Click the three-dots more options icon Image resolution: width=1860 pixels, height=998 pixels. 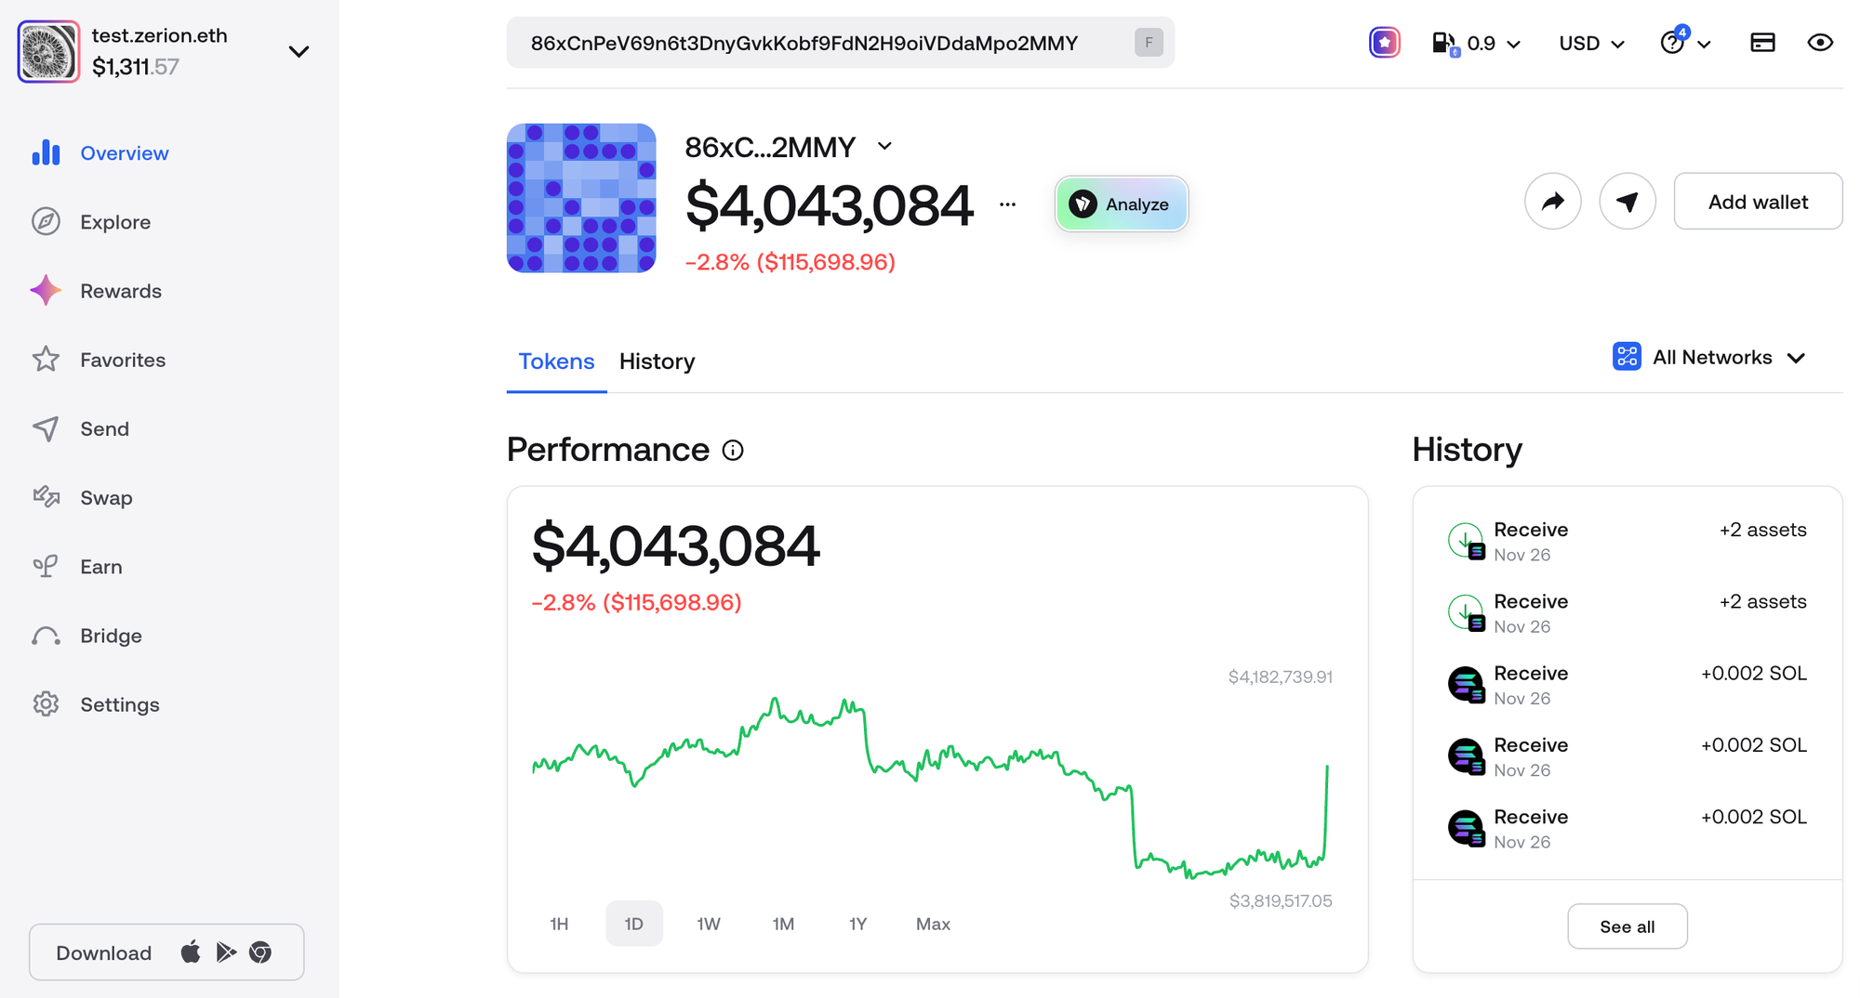click(x=1007, y=204)
